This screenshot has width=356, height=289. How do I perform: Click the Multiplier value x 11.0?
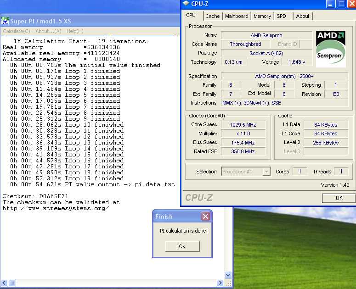coord(243,133)
